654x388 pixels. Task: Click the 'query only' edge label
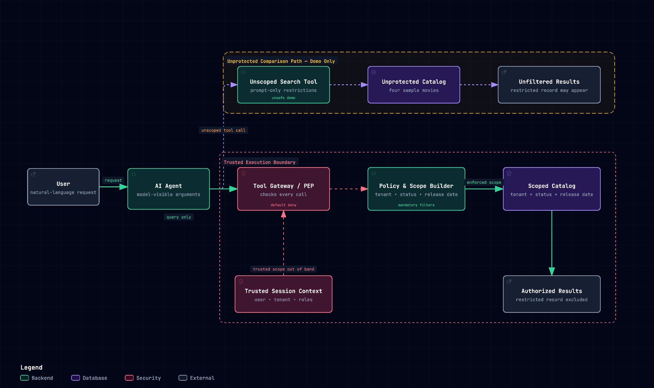(179, 217)
